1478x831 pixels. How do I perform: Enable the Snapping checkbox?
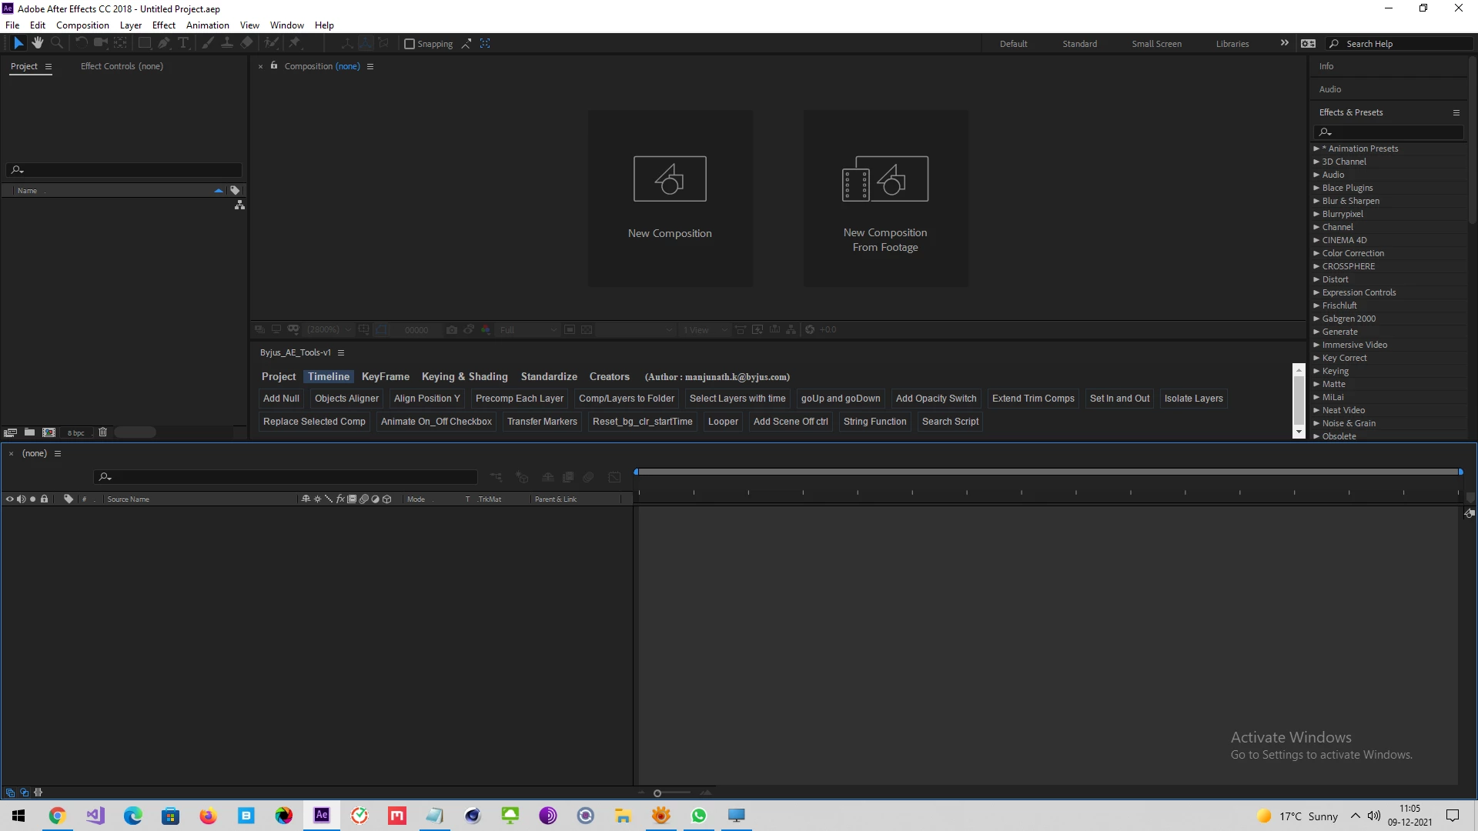pos(410,44)
